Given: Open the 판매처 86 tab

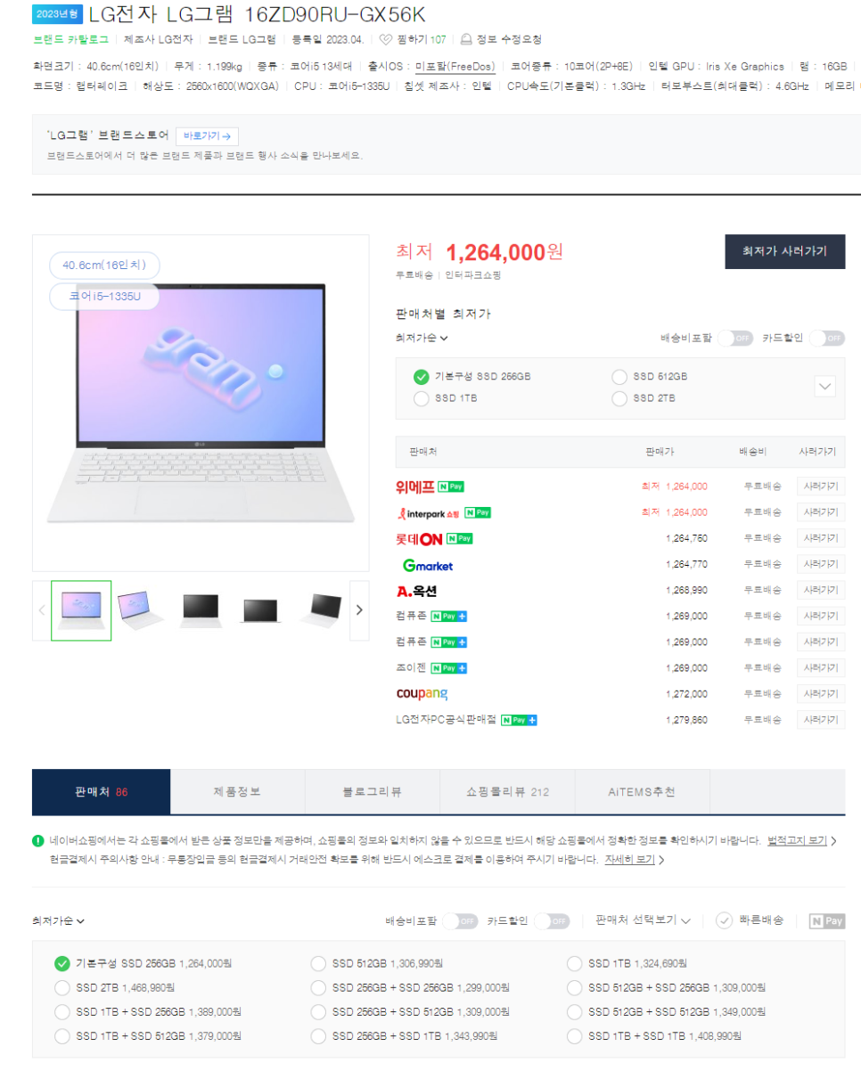Looking at the screenshot, I should tap(102, 792).
